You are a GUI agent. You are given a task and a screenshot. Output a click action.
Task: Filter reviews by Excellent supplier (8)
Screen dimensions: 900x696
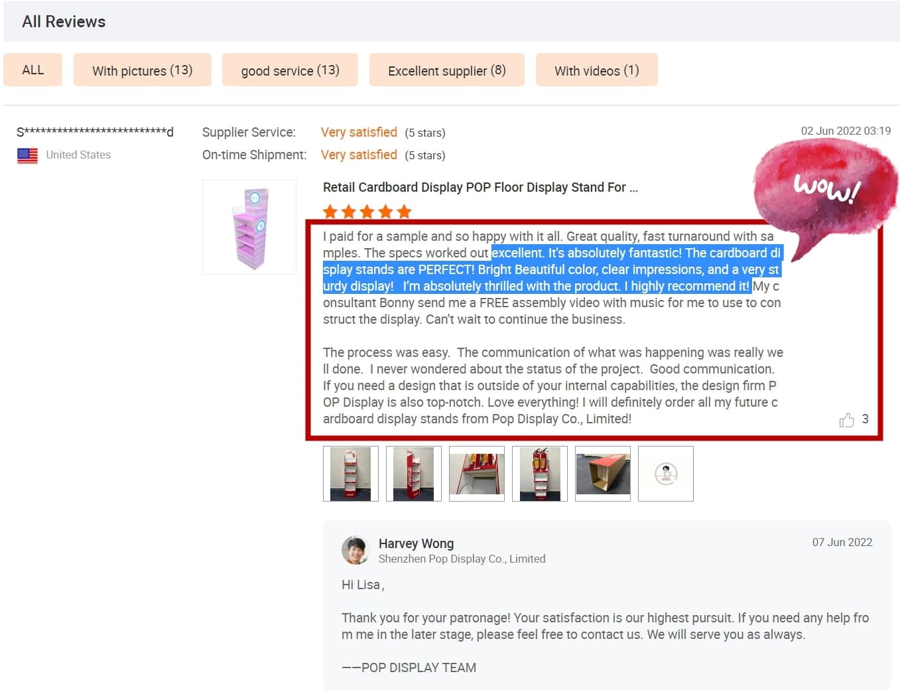click(x=447, y=70)
